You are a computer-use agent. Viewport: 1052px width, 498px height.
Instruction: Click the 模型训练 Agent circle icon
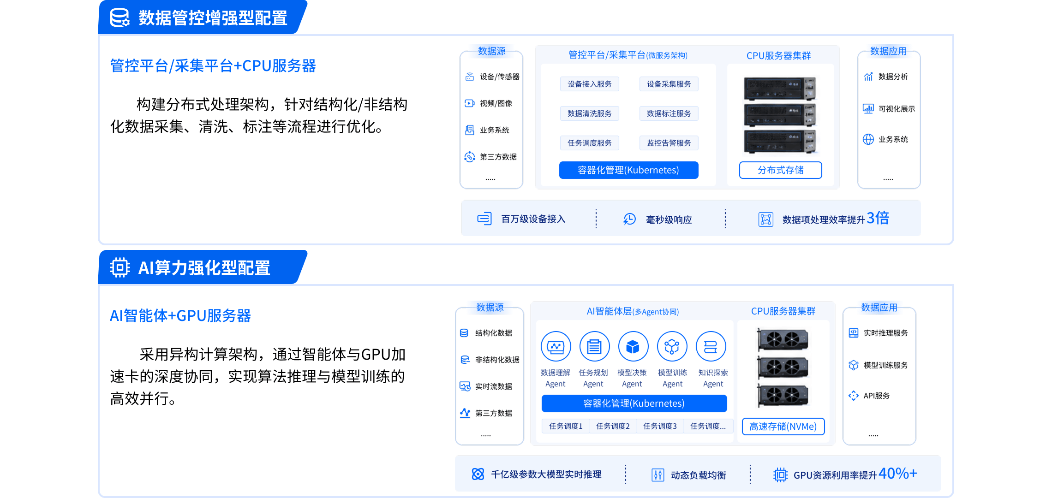point(672,346)
